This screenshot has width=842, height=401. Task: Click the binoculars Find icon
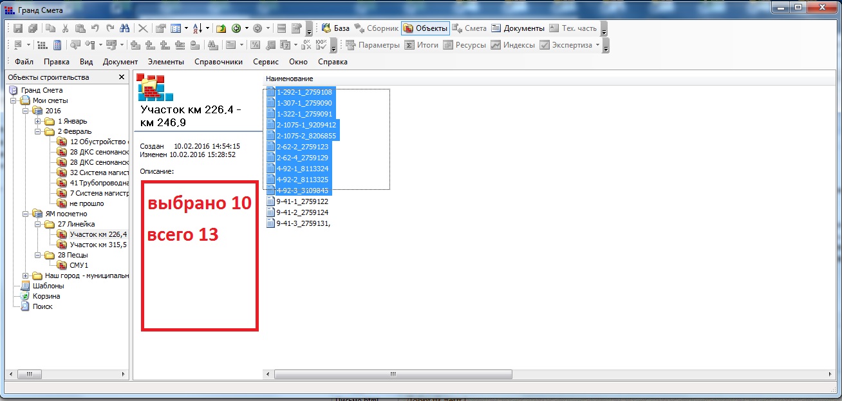coord(125,28)
